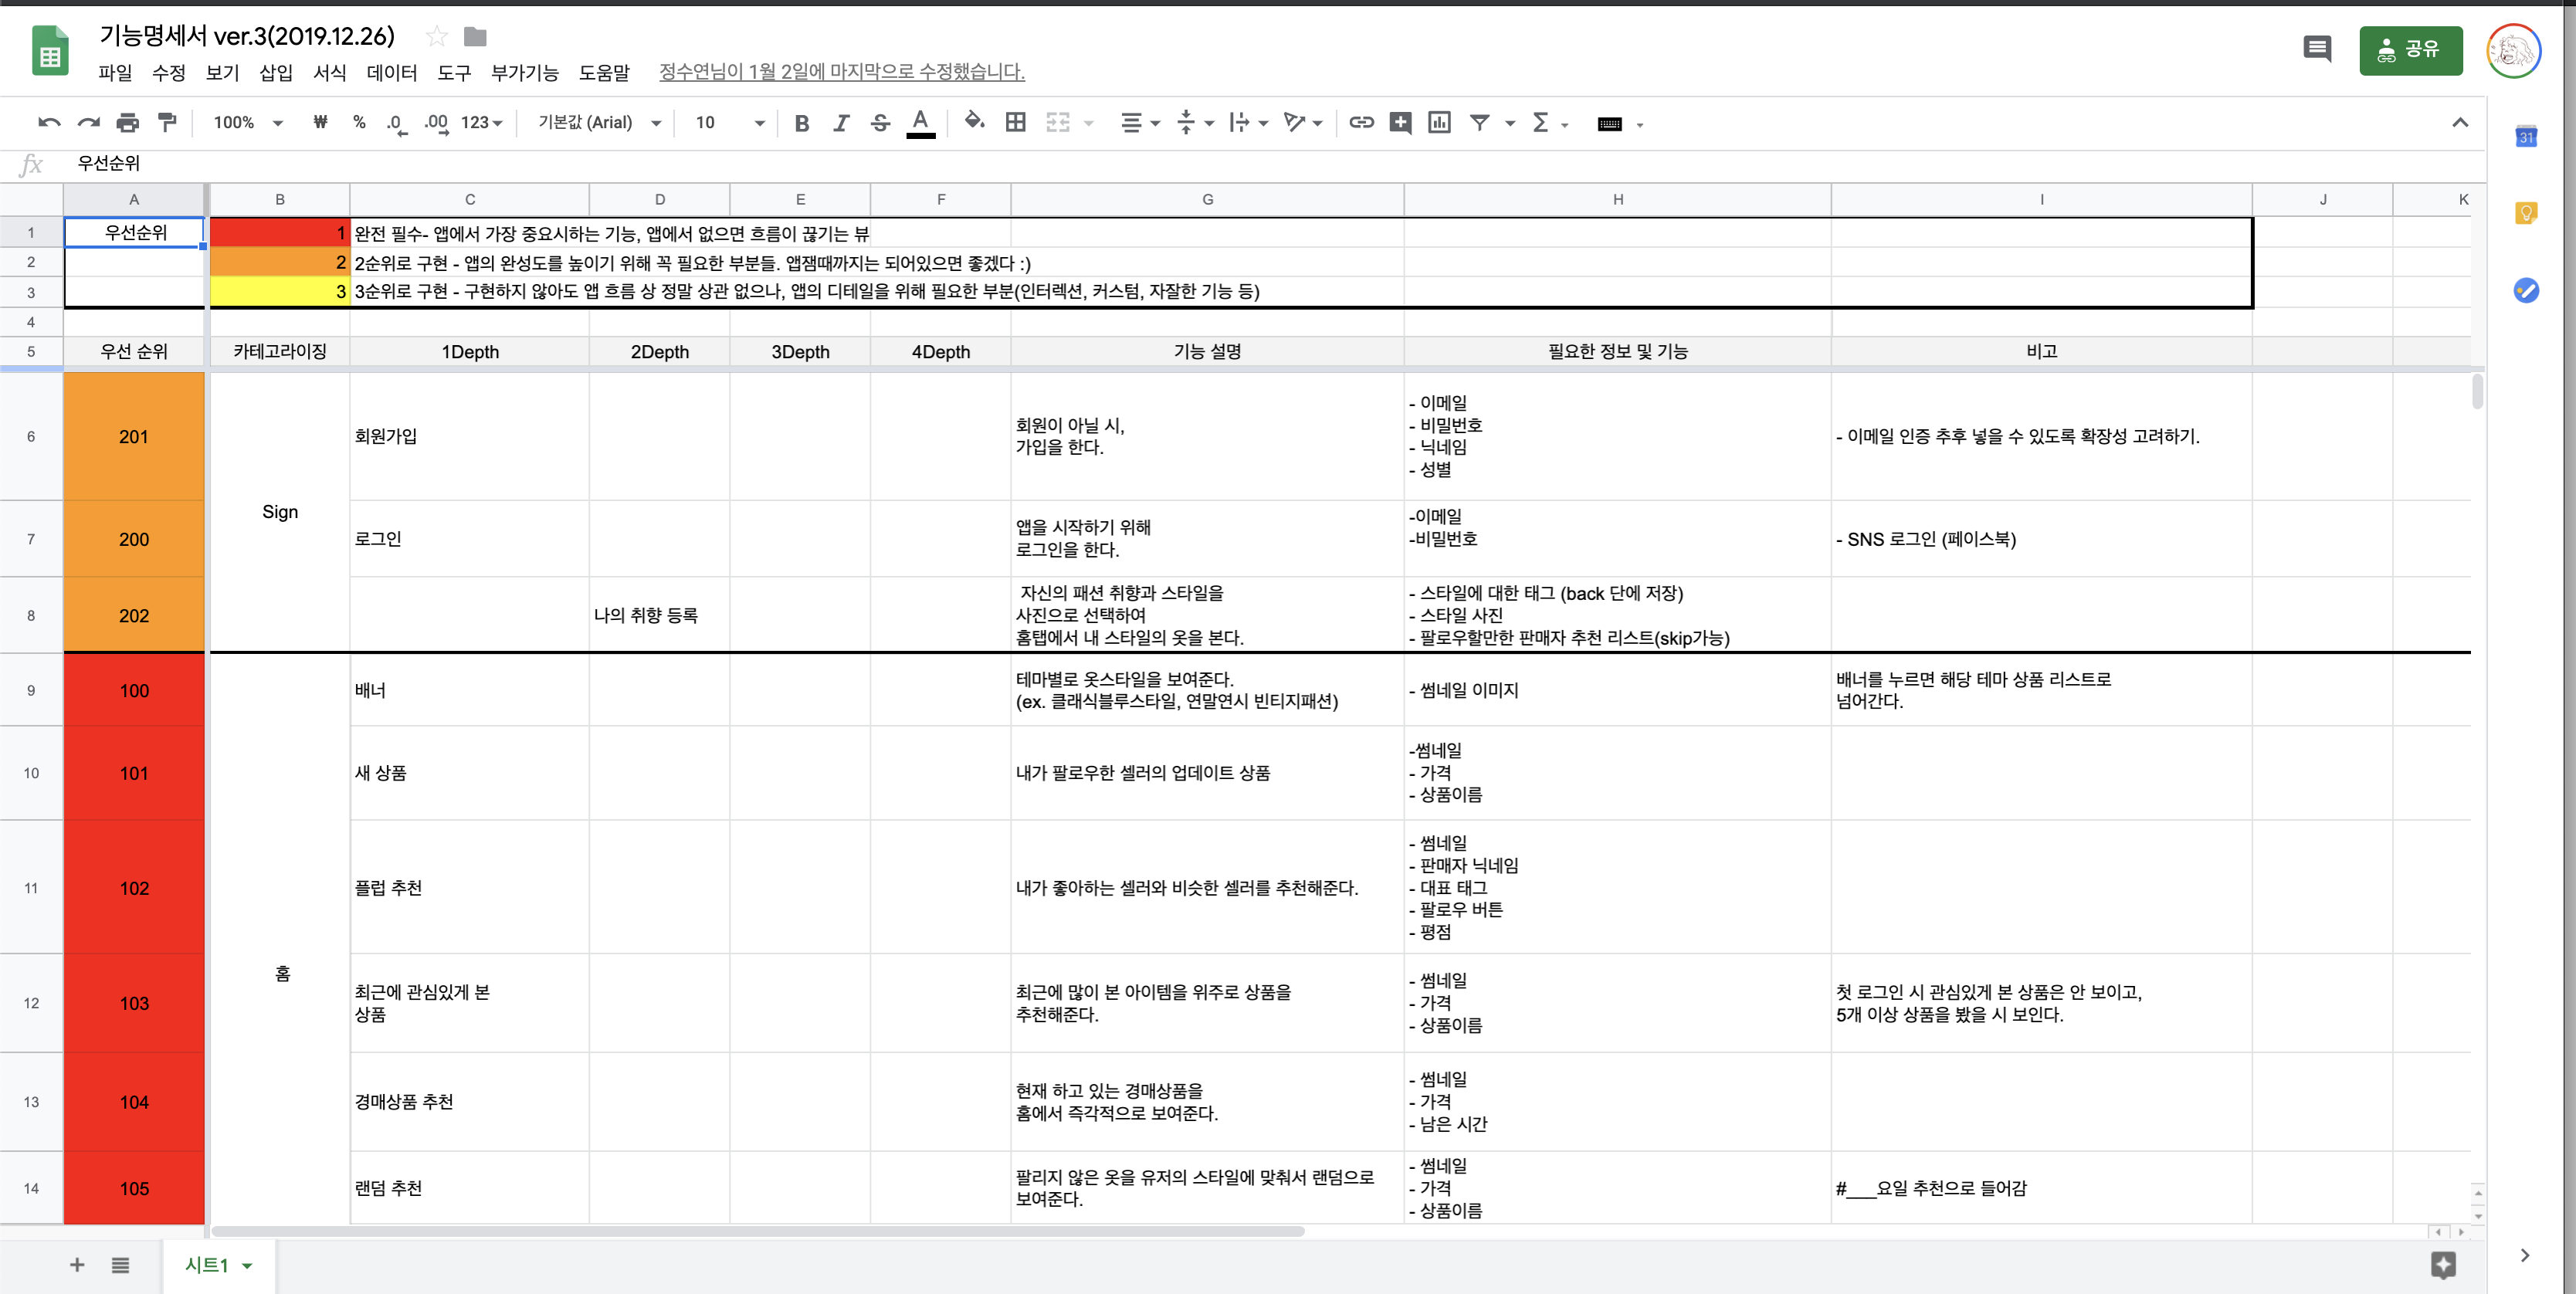Click the borders grid icon
This screenshot has height=1294, width=2576.
[1015, 122]
